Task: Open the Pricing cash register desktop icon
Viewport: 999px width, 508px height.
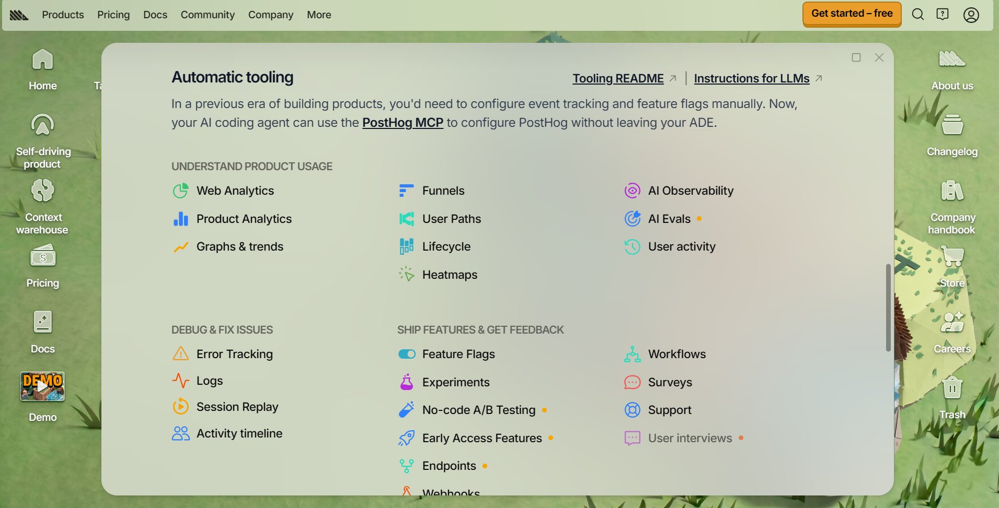Action: tap(42, 266)
